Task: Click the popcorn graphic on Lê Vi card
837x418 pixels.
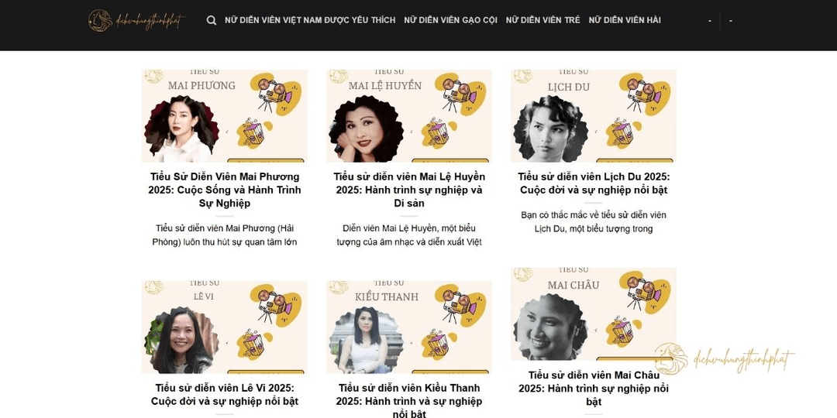Action: (x=253, y=344)
